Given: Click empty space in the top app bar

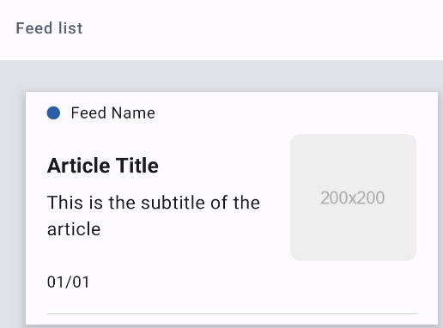Looking at the screenshot, I should click(x=258, y=28).
